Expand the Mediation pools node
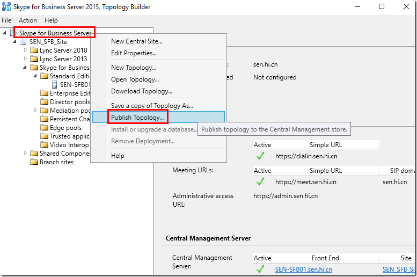 [x=35, y=110]
